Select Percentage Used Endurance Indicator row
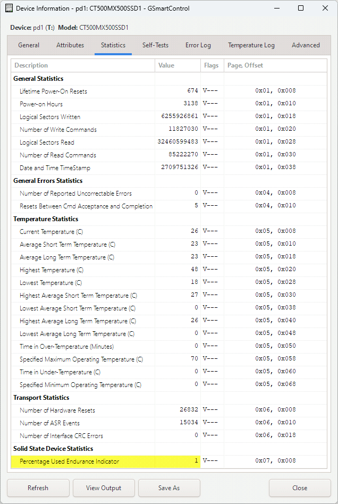This screenshot has height=504, width=338. [169, 461]
